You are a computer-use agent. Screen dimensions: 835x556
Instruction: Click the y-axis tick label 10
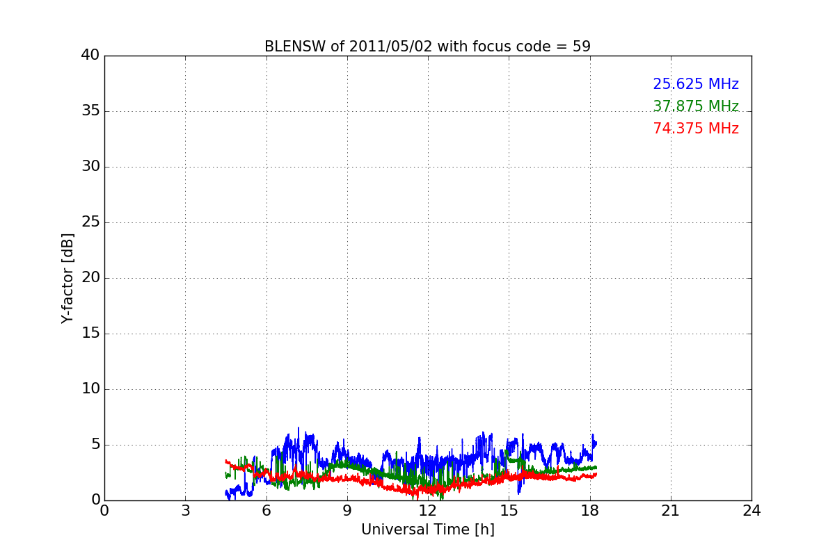pos(90,389)
